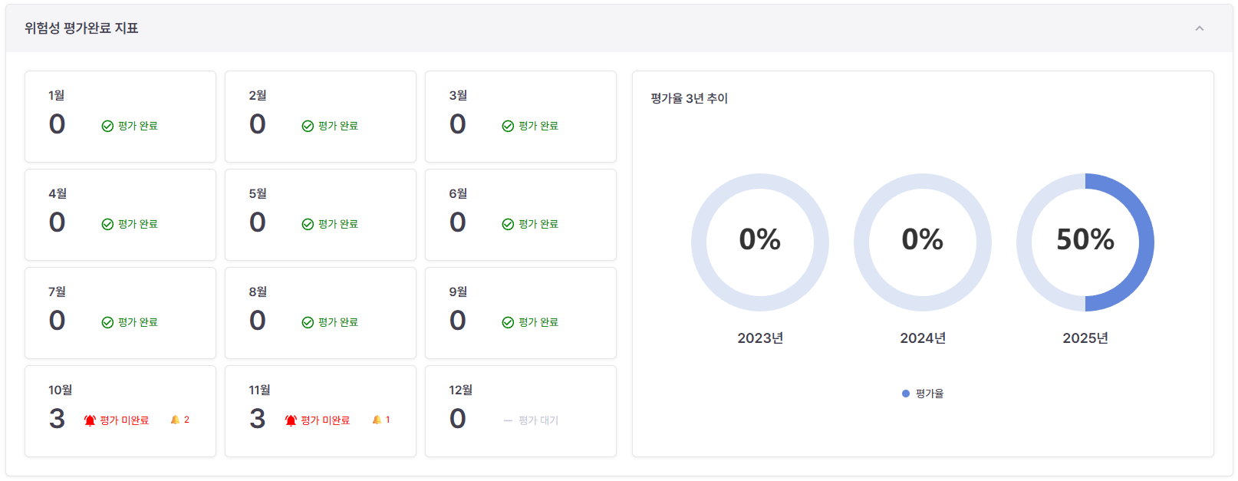1238x481 pixels.
Task: Click the 평가 미완료 label for 11월
Action: (325, 420)
